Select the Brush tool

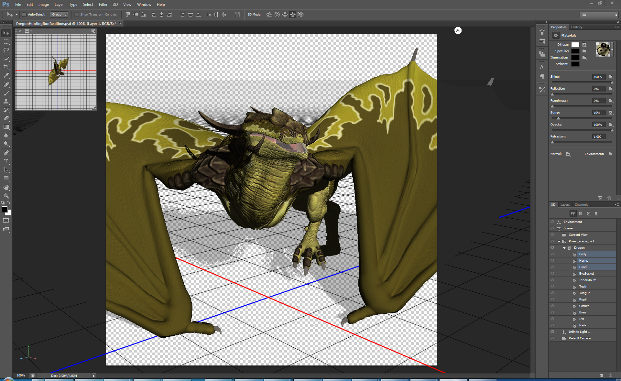click(6, 93)
